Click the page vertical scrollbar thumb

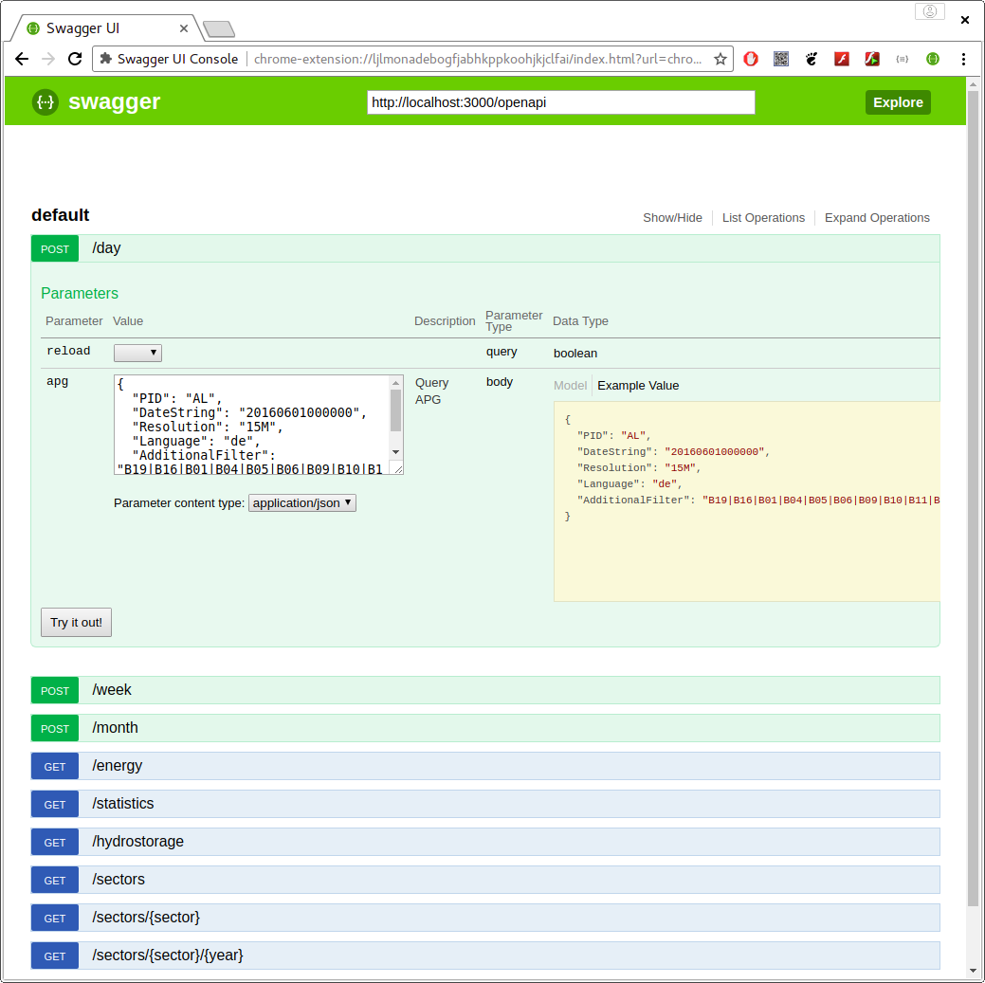(x=973, y=499)
